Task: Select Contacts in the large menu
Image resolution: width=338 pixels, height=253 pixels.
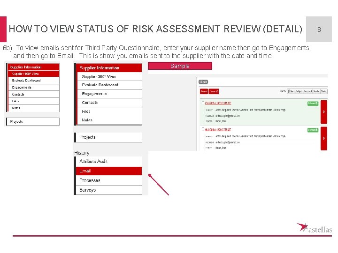Action: [x=109, y=103]
